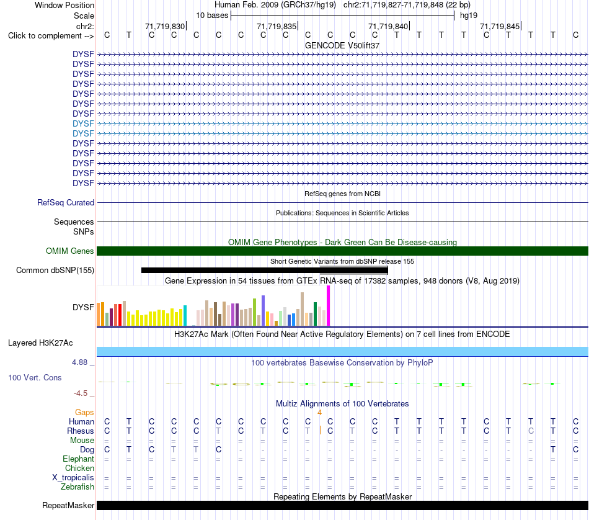The height and width of the screenshot is (520, 589).
Task: Click the black RepeatMasker element bar
Action: tap(342, 505)
